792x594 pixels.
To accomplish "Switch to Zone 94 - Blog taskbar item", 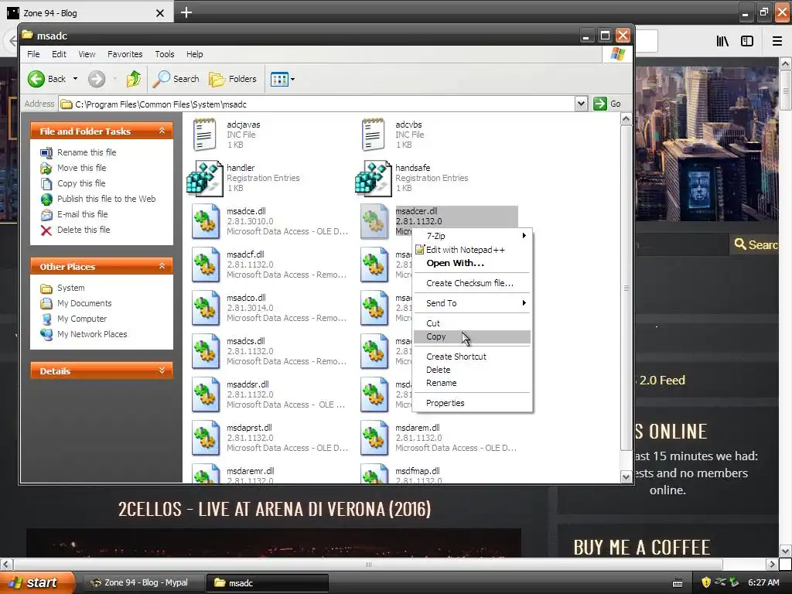I will point(142,583).
